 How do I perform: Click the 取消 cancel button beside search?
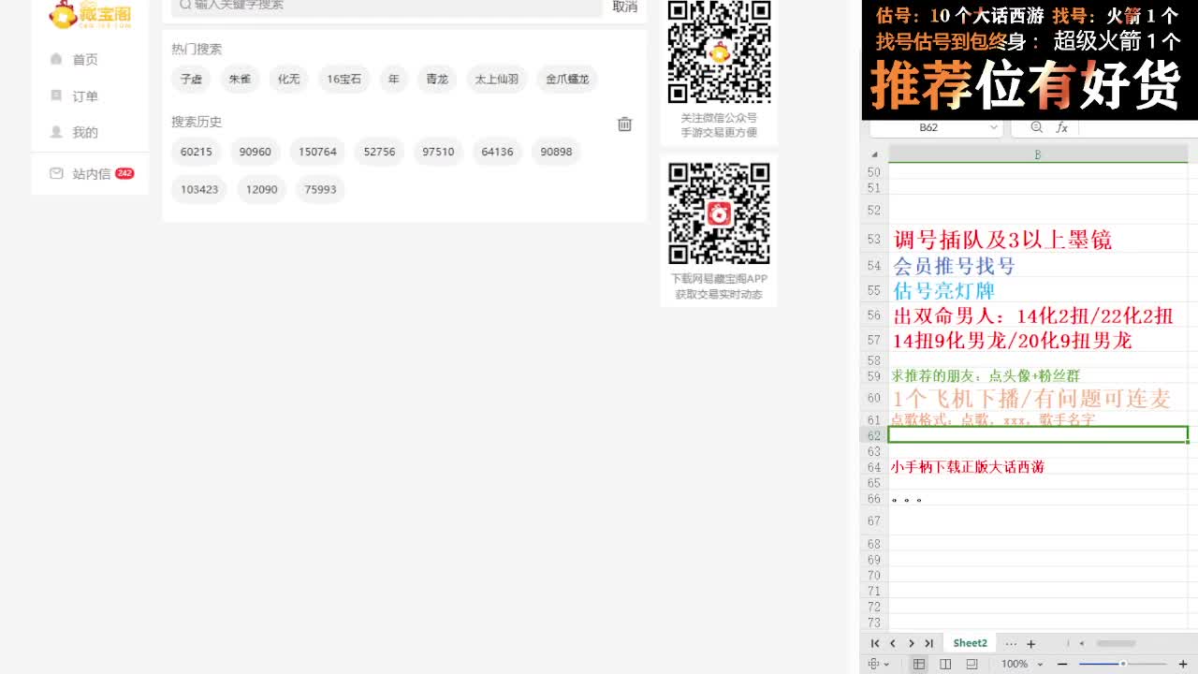point(623,7)
